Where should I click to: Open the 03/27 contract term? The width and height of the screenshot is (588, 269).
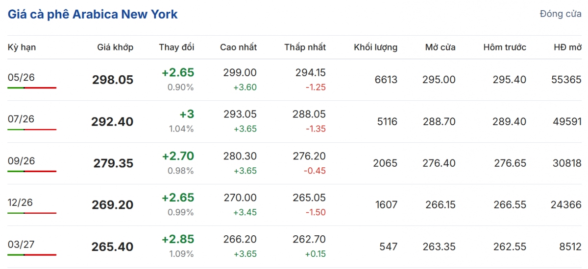pyautogui.click(x=21, y=244)
